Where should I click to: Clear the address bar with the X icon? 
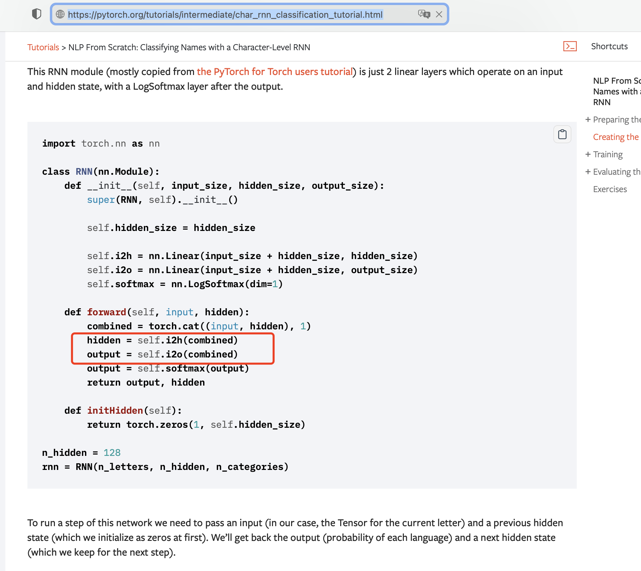pos(439,14)
